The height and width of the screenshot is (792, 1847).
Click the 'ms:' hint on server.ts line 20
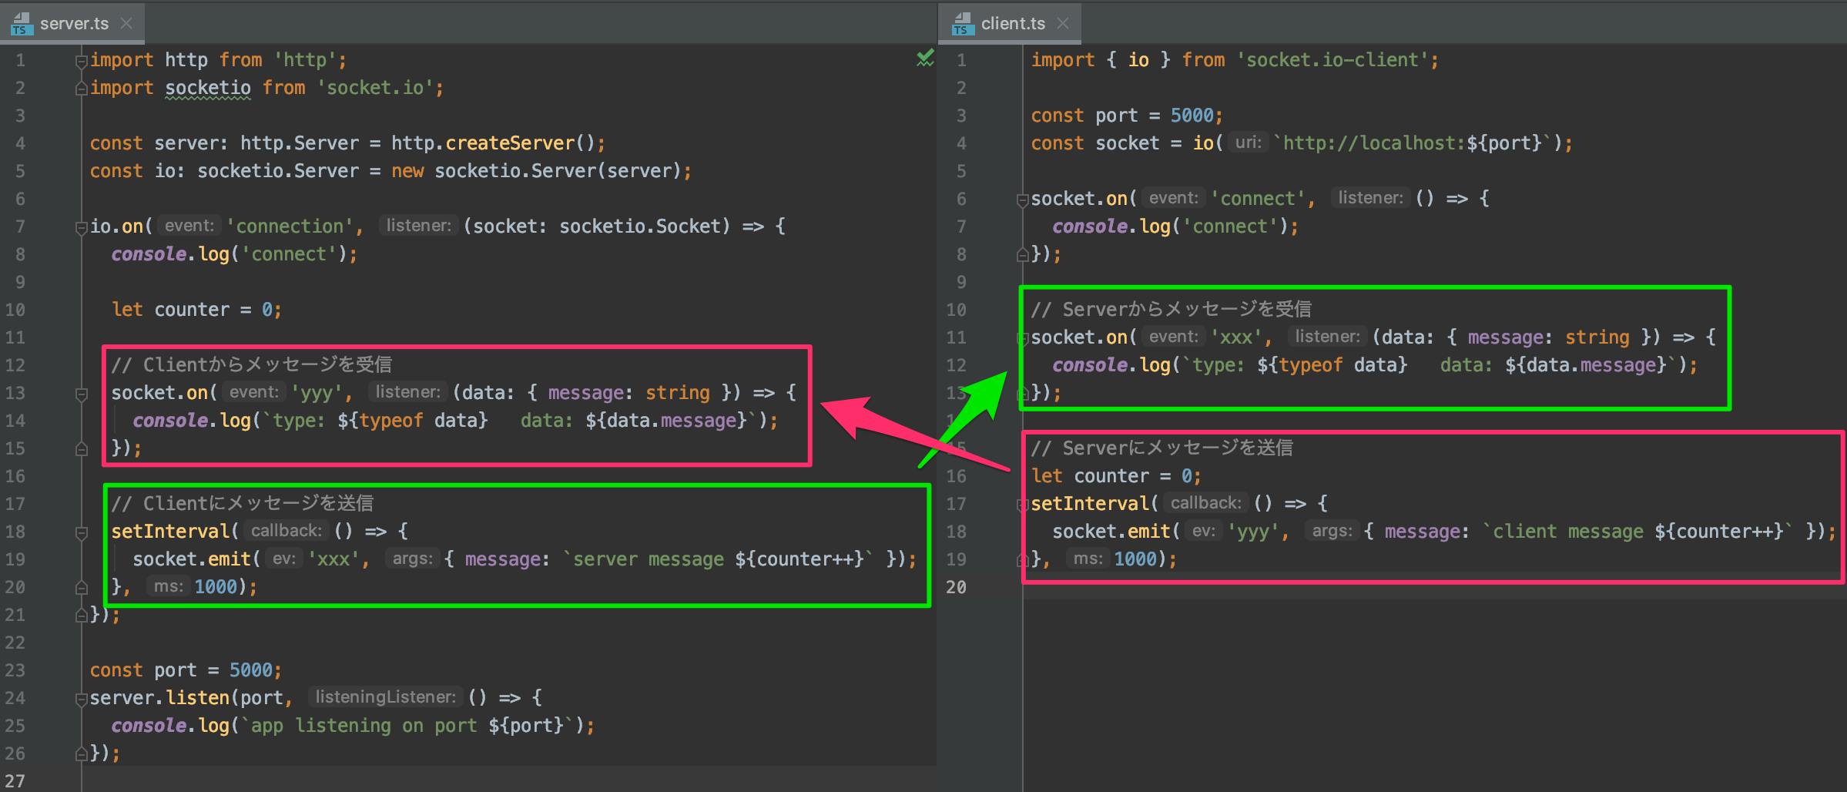click(168, 586)
